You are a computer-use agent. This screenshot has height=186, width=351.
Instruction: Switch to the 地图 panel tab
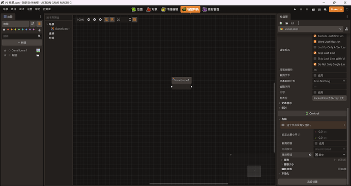coord(8,17)
